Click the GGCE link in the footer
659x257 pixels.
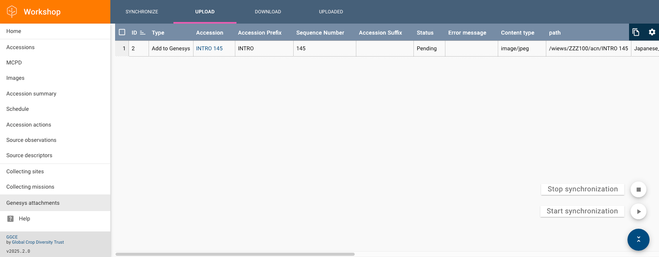point(12,237)
